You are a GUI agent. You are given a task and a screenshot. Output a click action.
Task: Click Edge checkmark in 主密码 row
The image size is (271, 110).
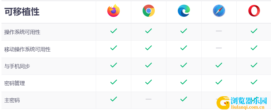click(x=183, y=99)
